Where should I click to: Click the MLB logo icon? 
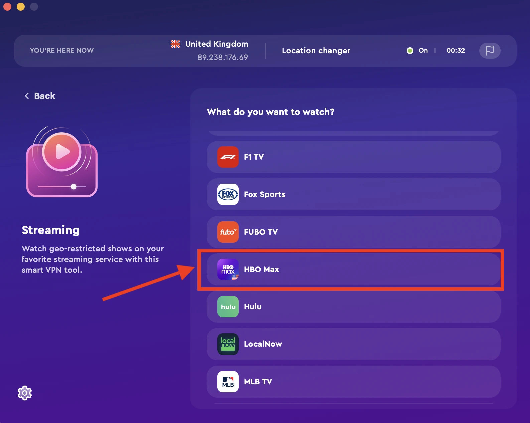(228, 382)
